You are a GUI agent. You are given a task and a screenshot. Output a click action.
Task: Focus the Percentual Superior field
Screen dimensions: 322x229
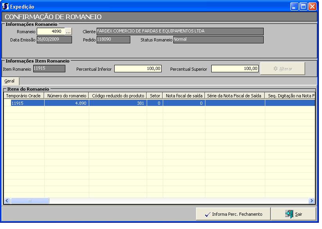[x=235, y=69]
